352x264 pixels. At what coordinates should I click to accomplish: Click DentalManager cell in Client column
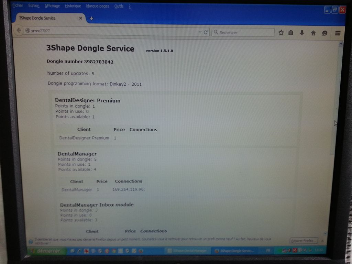pyautogui.click(x=77, y=190)
